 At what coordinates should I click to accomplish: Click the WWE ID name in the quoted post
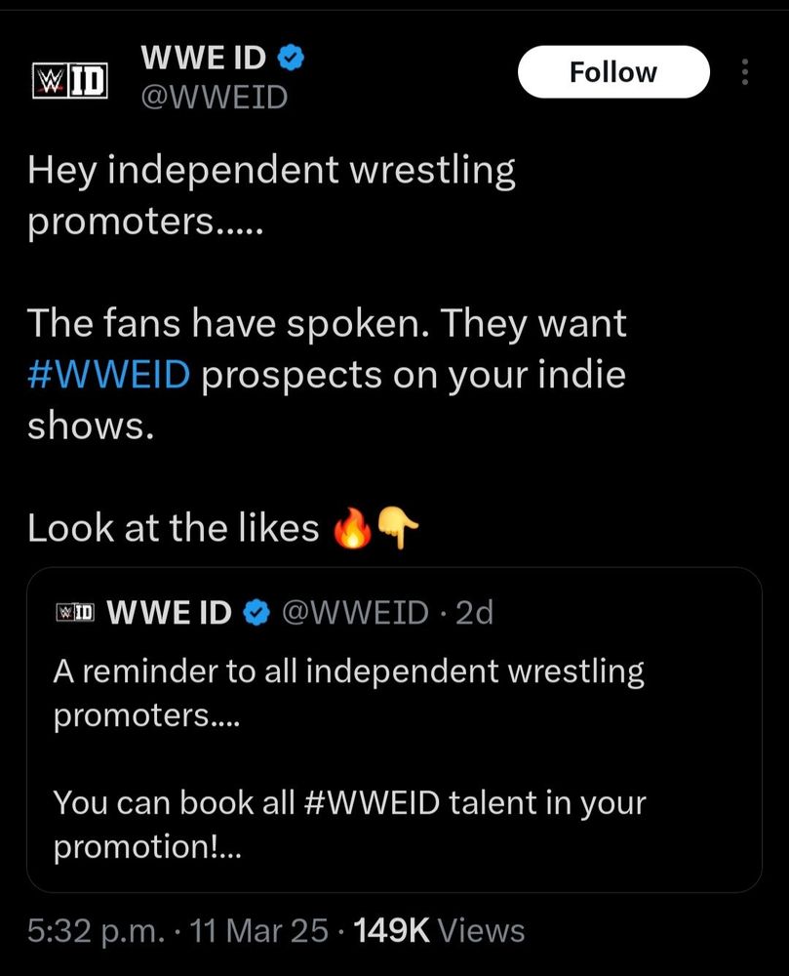pos(169,613)
